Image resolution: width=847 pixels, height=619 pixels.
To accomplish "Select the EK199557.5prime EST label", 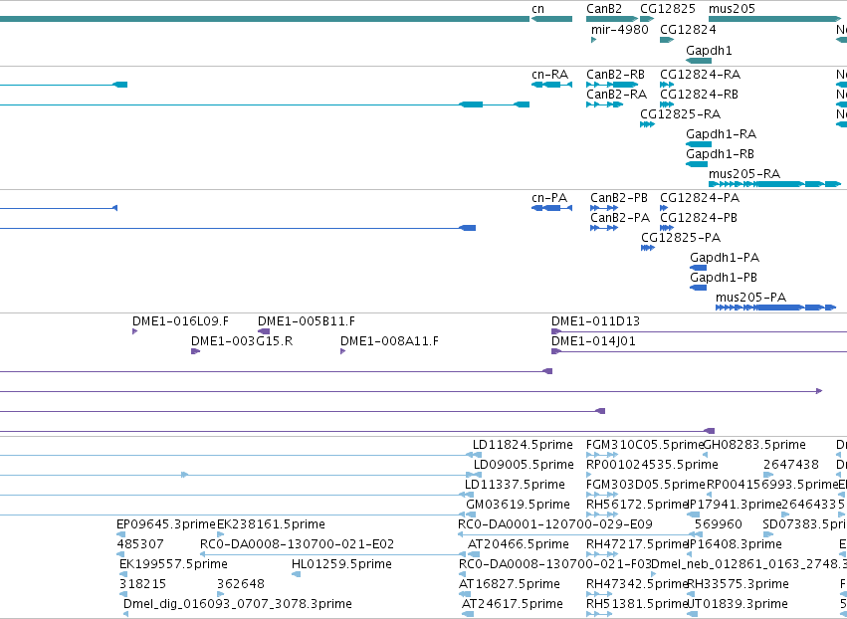I will pyautogui.click(x=173, y=564).
